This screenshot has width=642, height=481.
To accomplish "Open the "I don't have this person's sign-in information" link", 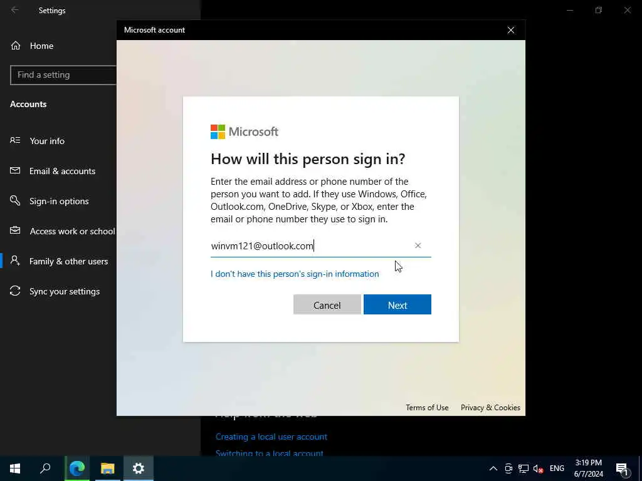I will 295,274.
